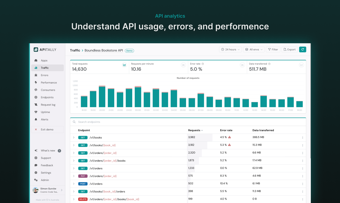Click the Traffic breadcrumb link

click(x=75, y=50)
